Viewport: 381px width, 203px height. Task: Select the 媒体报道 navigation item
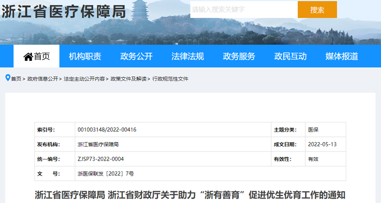pyautogui.click(x=342, y=56)
